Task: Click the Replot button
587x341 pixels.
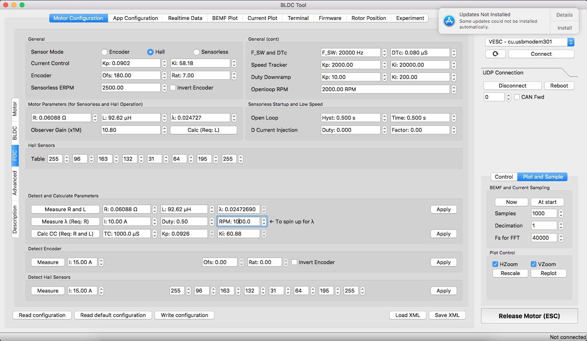Action: pos(548,273)
